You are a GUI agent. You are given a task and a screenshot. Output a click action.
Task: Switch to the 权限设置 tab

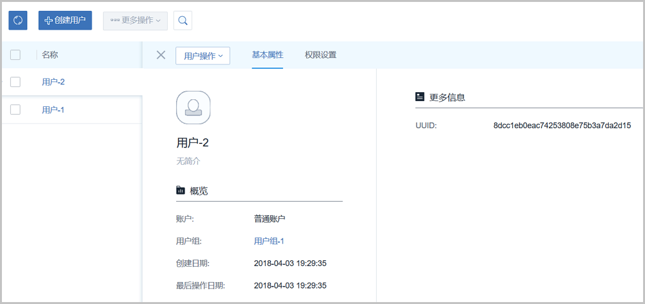(x=321, y=55)
